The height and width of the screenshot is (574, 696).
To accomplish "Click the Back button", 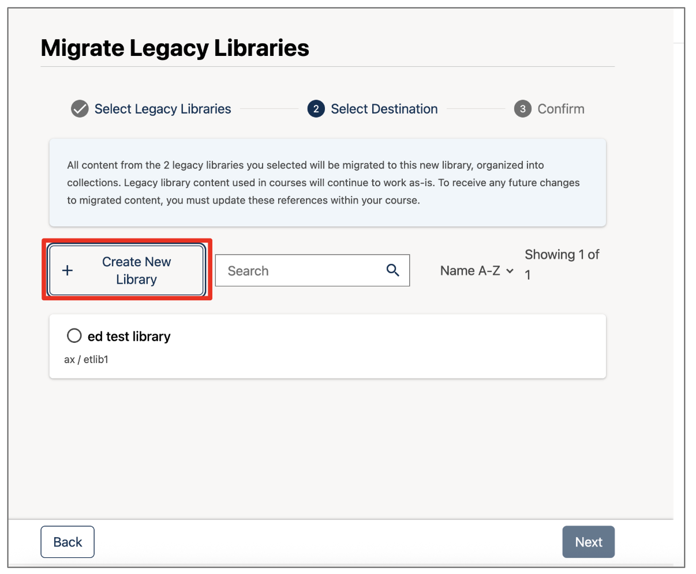I will (x=67, y=541).
